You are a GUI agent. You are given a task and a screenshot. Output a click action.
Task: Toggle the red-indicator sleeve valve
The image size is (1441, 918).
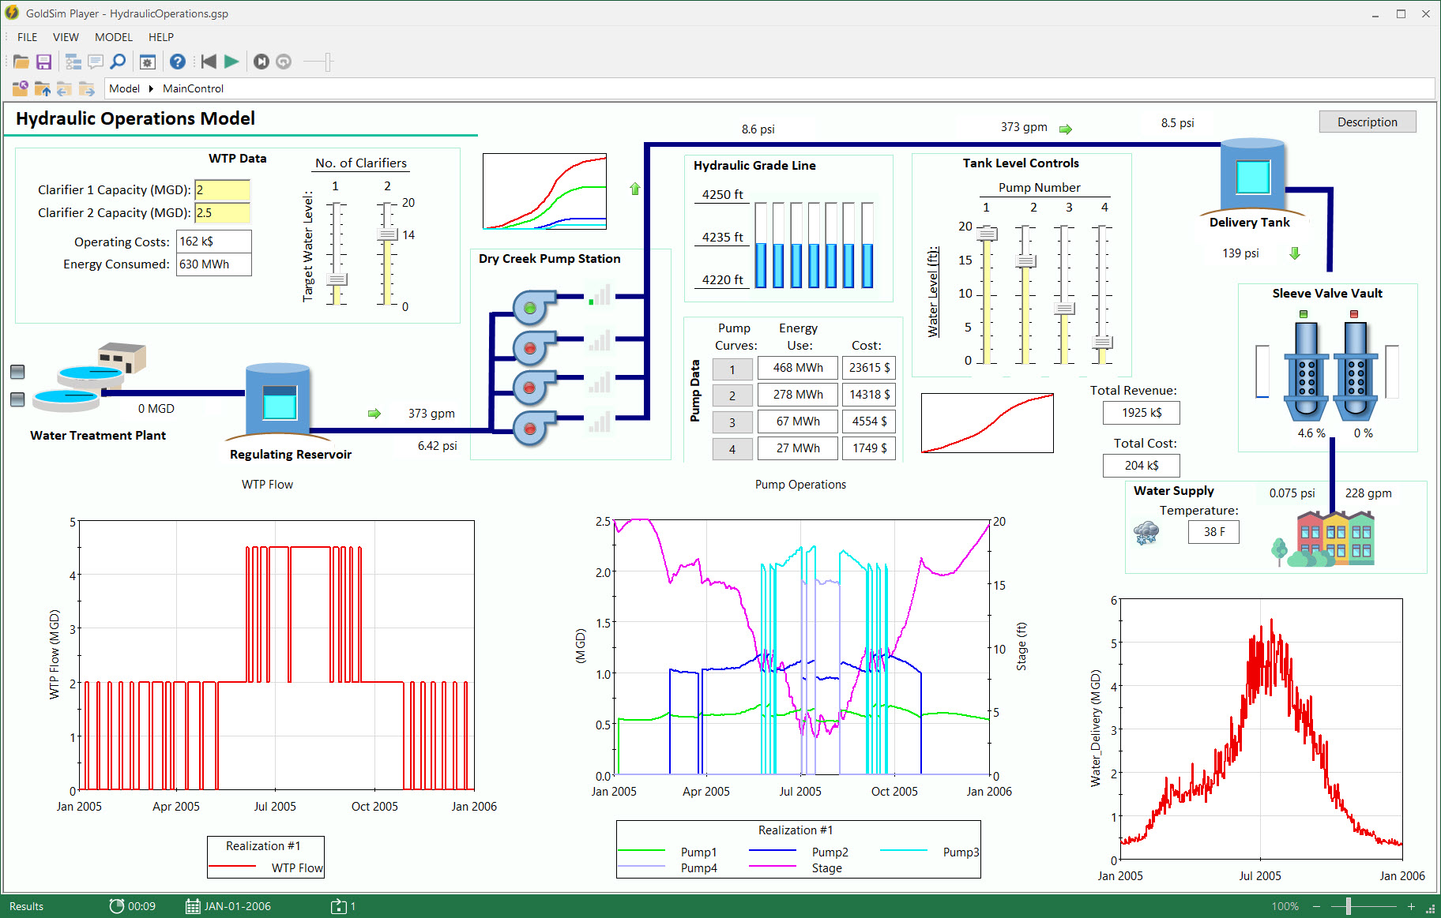click(1356, 371)
